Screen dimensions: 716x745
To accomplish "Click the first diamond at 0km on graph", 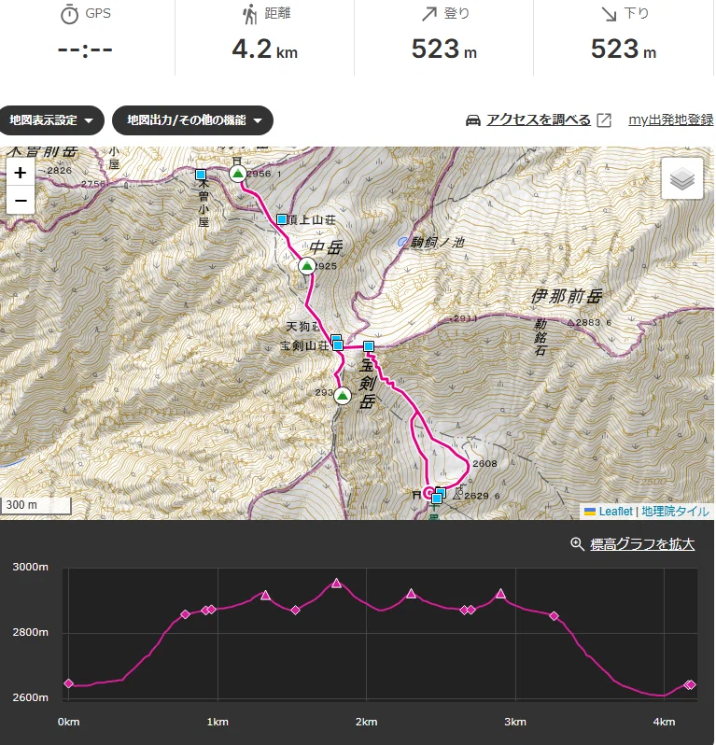I will coord(68,683).
